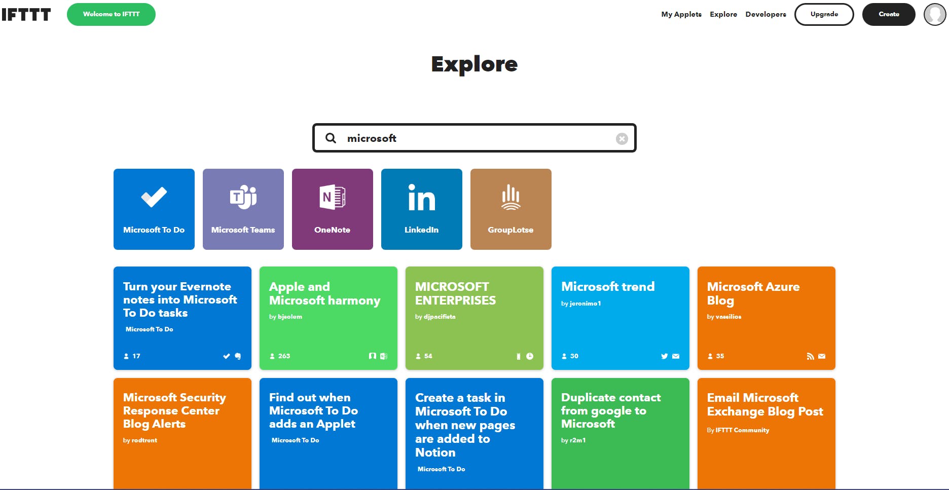Open the LinkedIn service tile
Image resolution: width=949 pixels, height=490 pixels.
(422, 209)
